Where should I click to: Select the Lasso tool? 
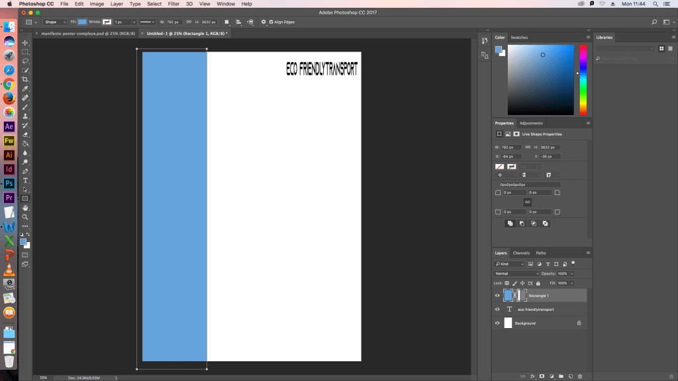(25, 61)
